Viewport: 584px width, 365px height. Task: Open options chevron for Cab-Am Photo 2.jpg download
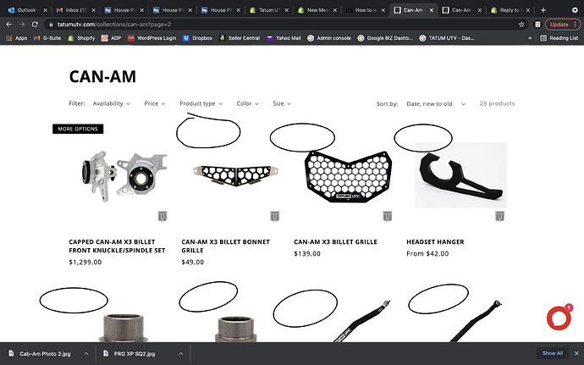tap(86, 353)
